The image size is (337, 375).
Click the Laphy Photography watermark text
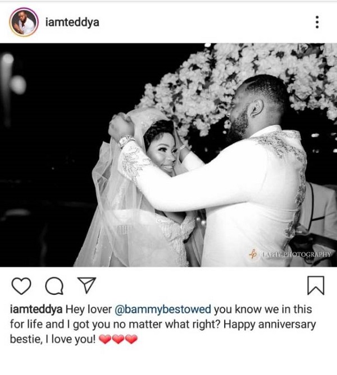click(295, 254)
